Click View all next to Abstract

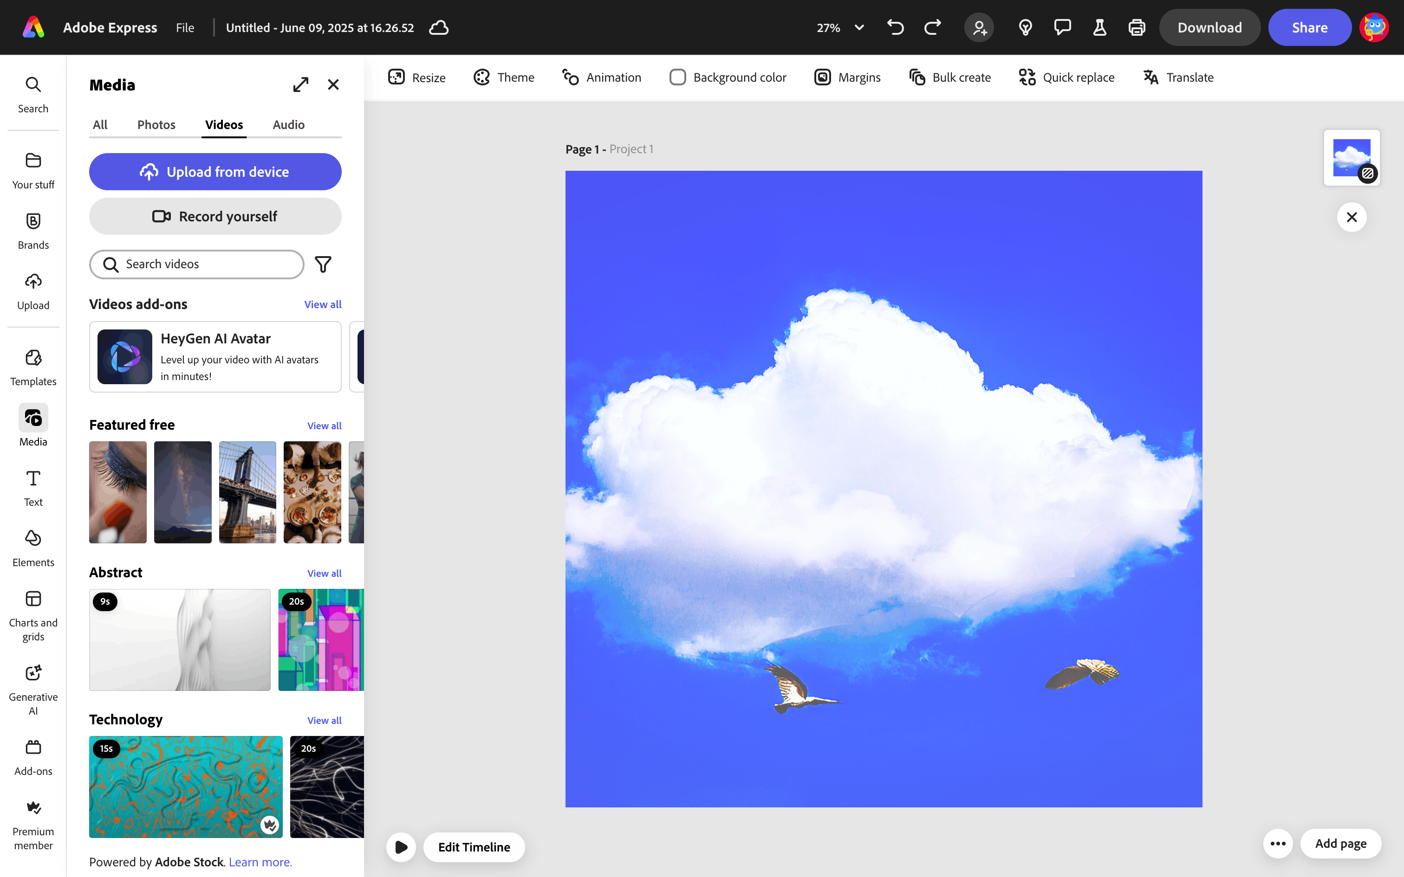[x=325, y=573]
